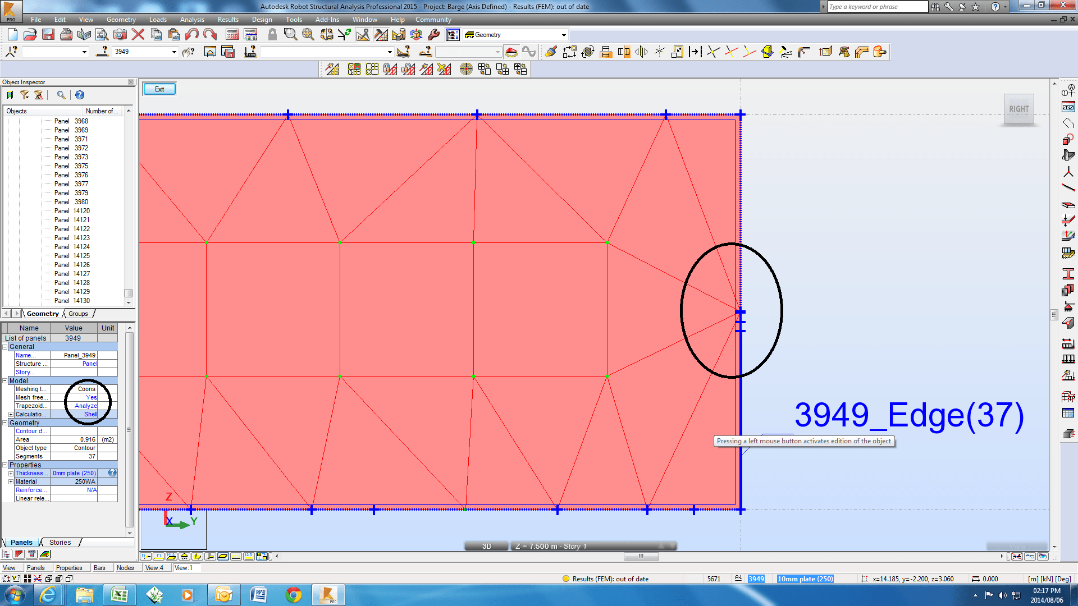Viewport: 1078px width, 606px height.
Task: Click the emitter target circle icon
Action: coord(466,69)
